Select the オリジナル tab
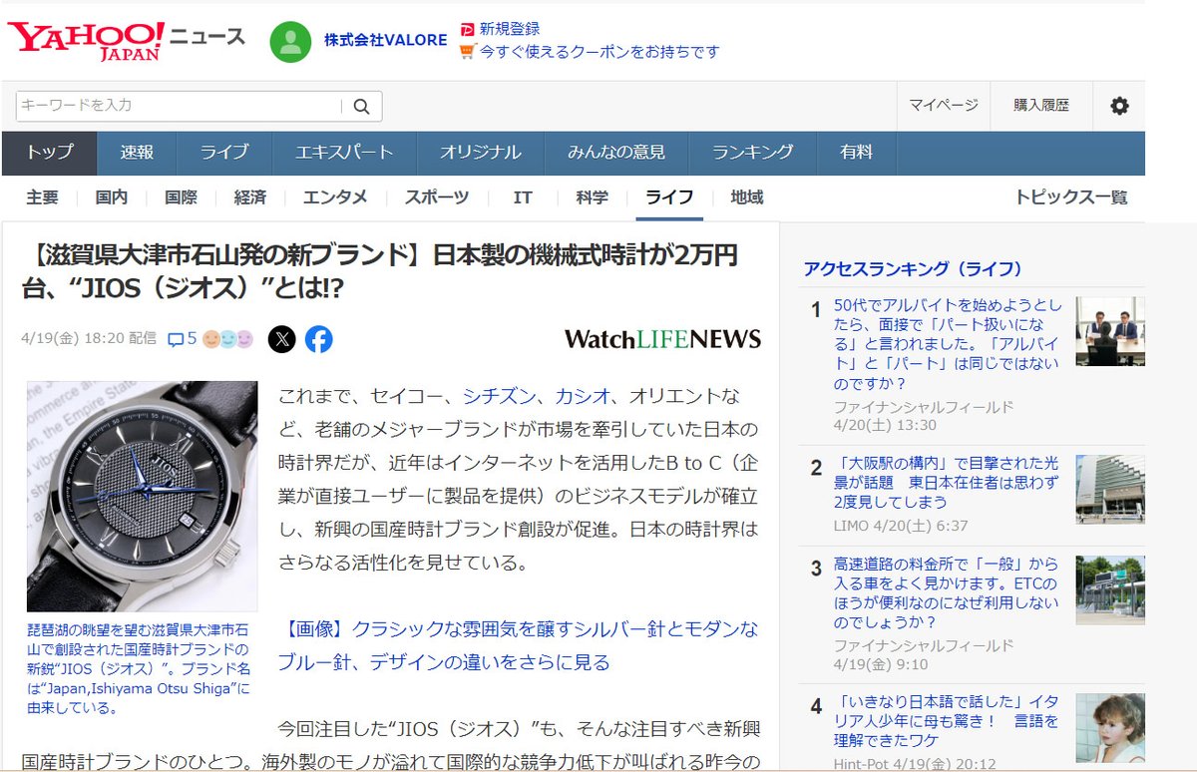This screenshot has width=1197, height=772. point(481,153)
